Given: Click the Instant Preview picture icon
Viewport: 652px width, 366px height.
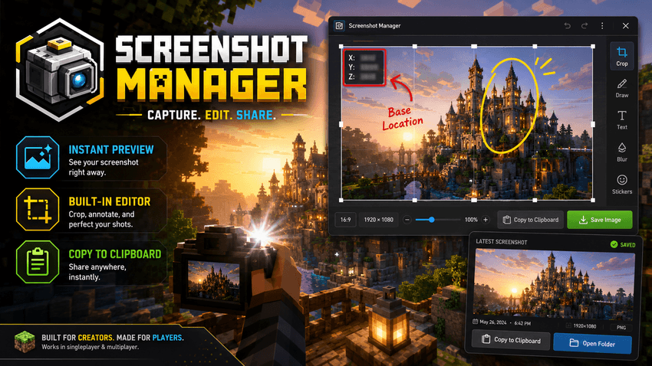Looking at the screenshot, I should [x=38, y=158].
